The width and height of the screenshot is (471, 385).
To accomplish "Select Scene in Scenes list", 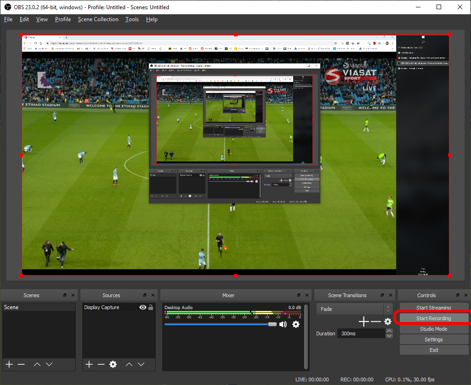I will pos(39,307).
